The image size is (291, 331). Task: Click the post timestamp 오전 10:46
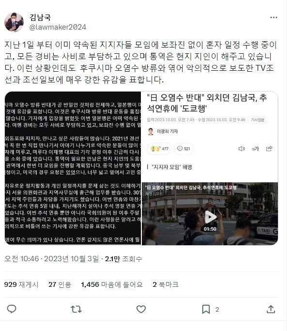tap(21, 259)
